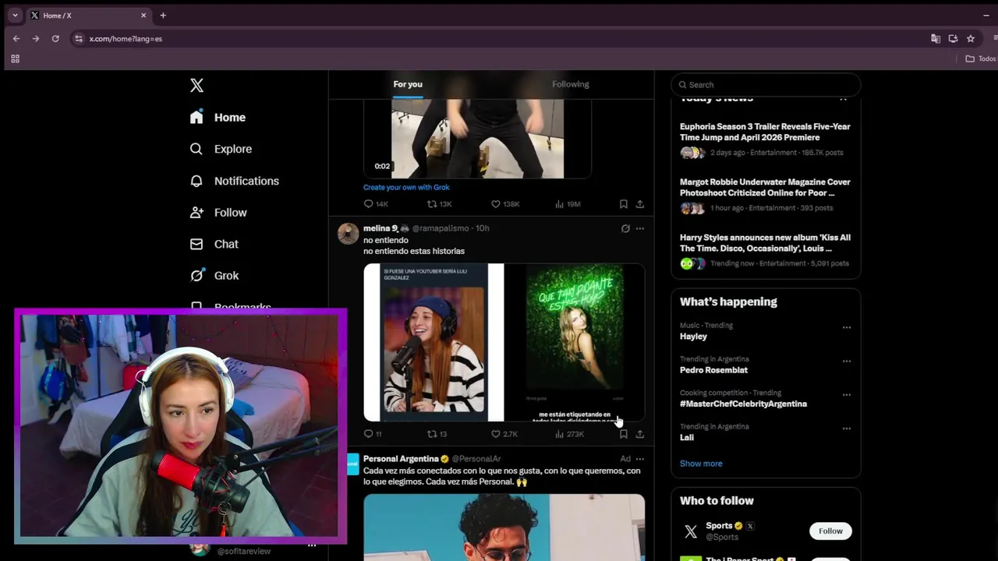Reply to the video post with 14K comments
Image resolution: width=998 pixels, height=561 pixels.
376,204
